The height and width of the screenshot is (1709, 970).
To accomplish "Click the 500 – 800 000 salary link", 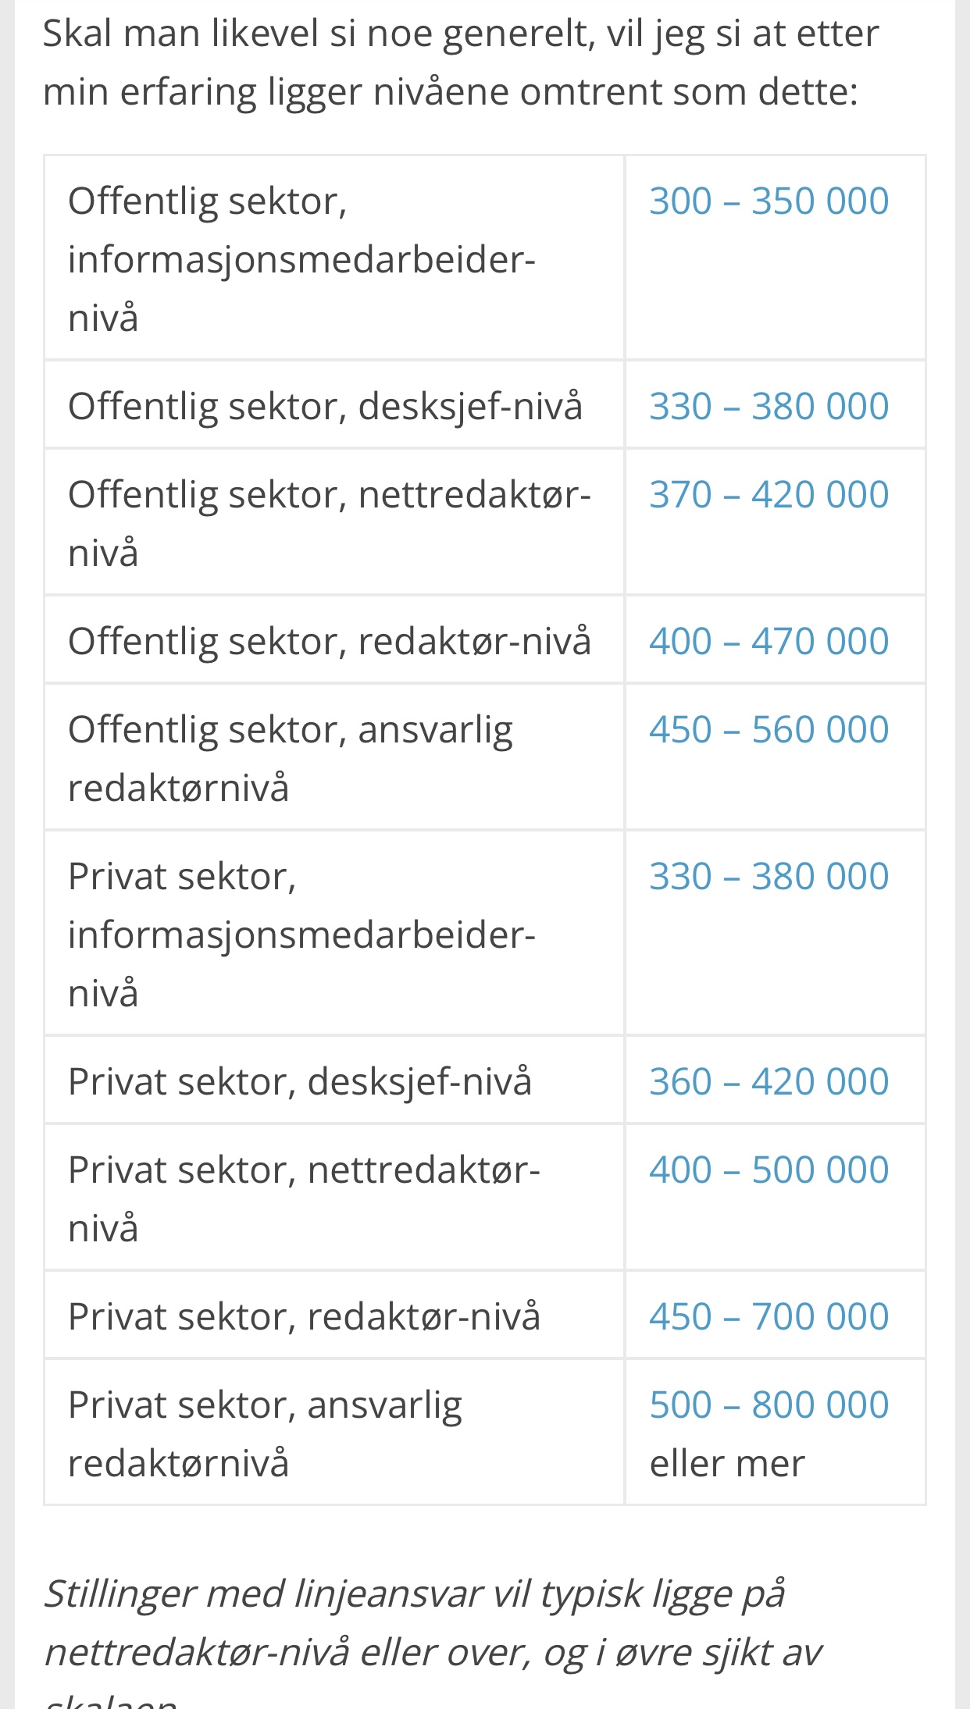I will 769,1405.
